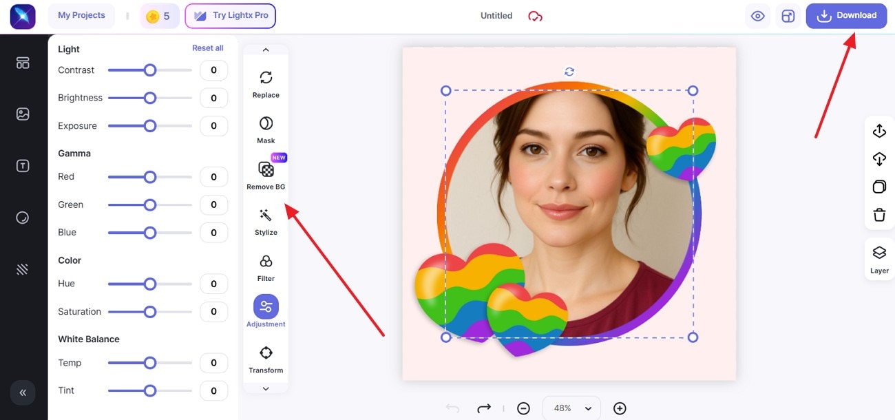Image resolution: width=895 pixels, height=420 pixels.
Task: Select the Transform tool
Action: (266, 359)
